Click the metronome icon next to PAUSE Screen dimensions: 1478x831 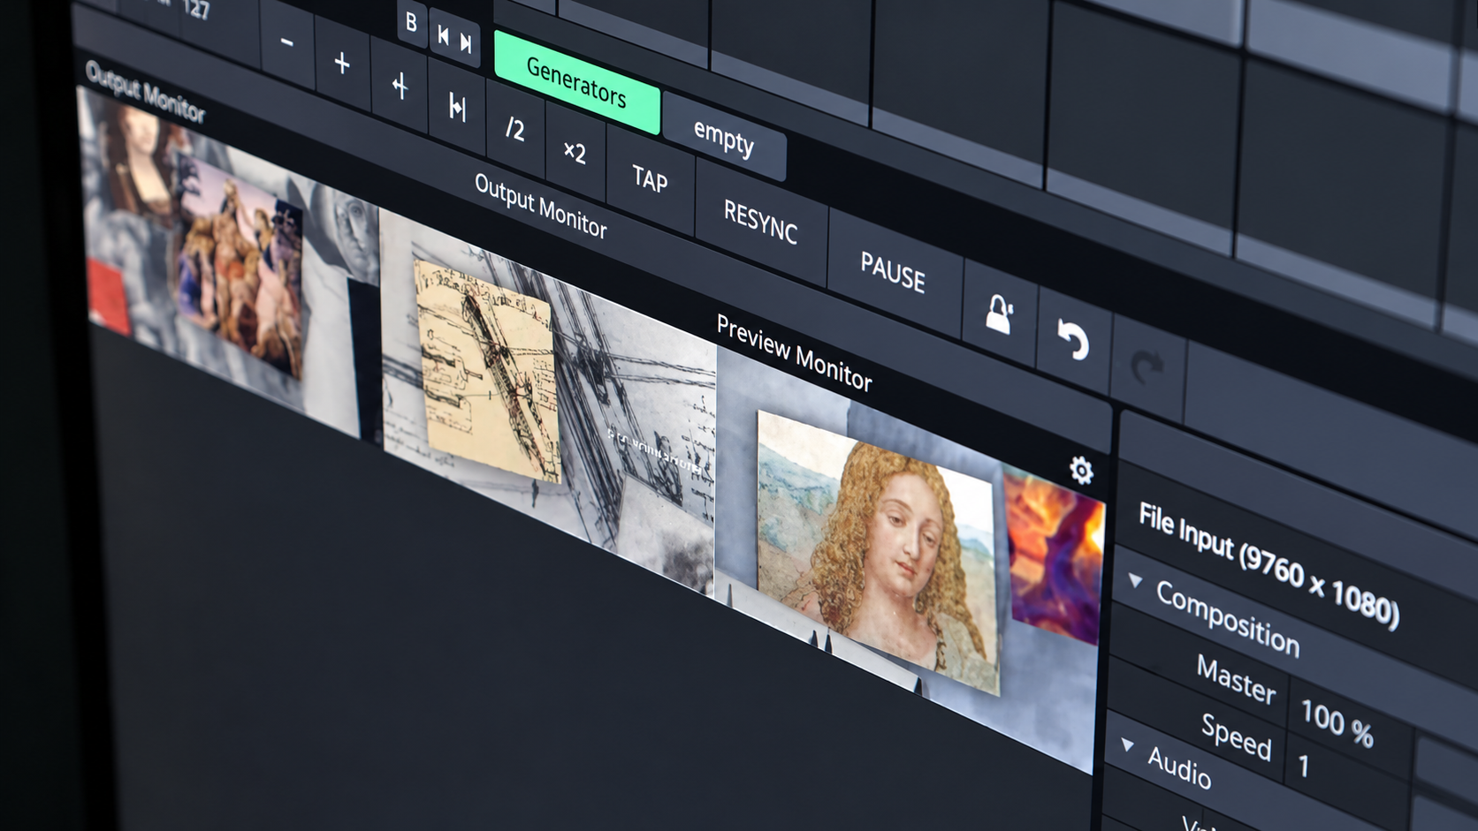[x=999, y=314]
